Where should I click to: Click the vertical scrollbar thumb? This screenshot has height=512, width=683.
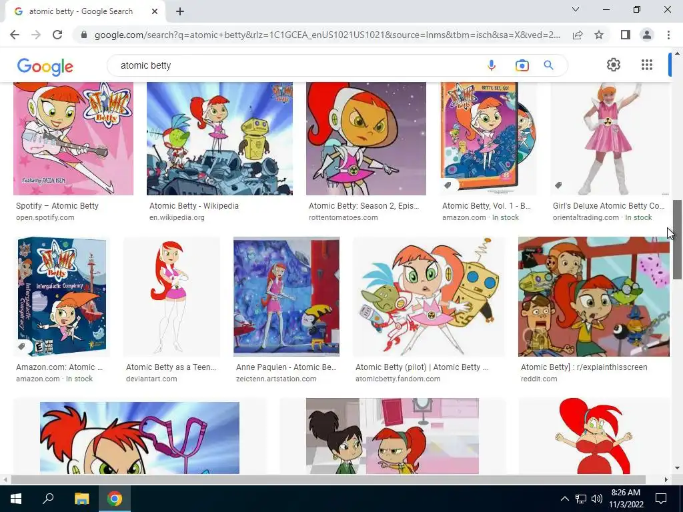677,239
